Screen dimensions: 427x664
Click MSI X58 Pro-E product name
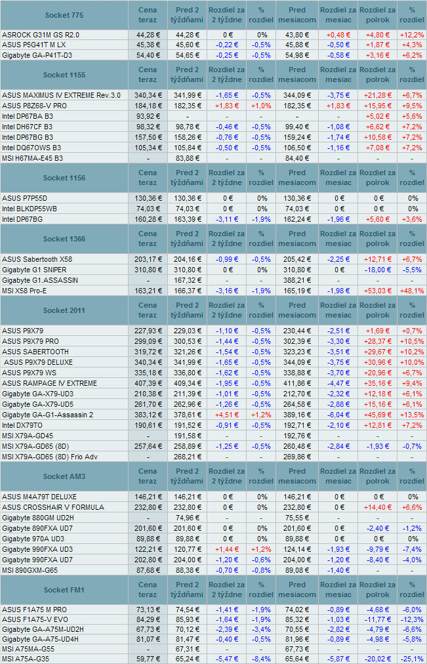coord(24,291)
